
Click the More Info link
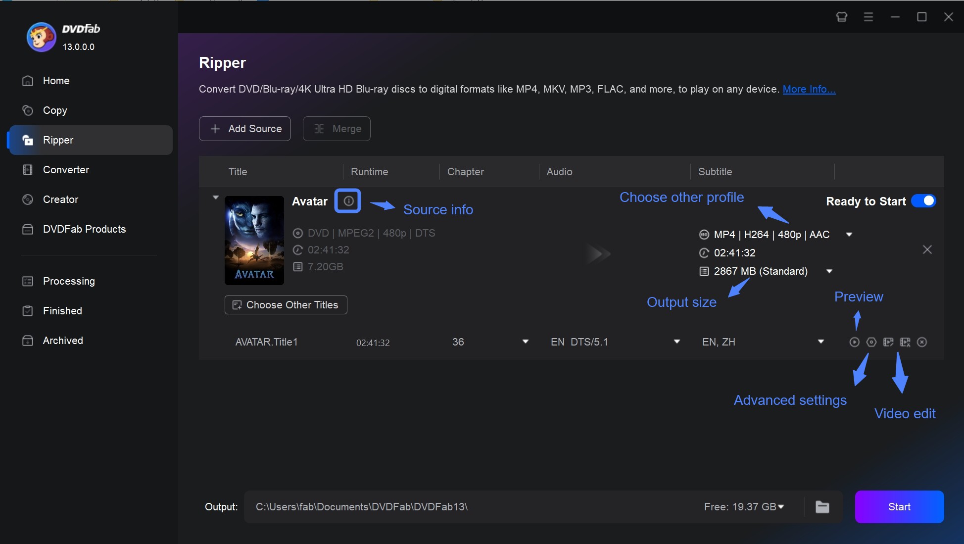[809, 89]
